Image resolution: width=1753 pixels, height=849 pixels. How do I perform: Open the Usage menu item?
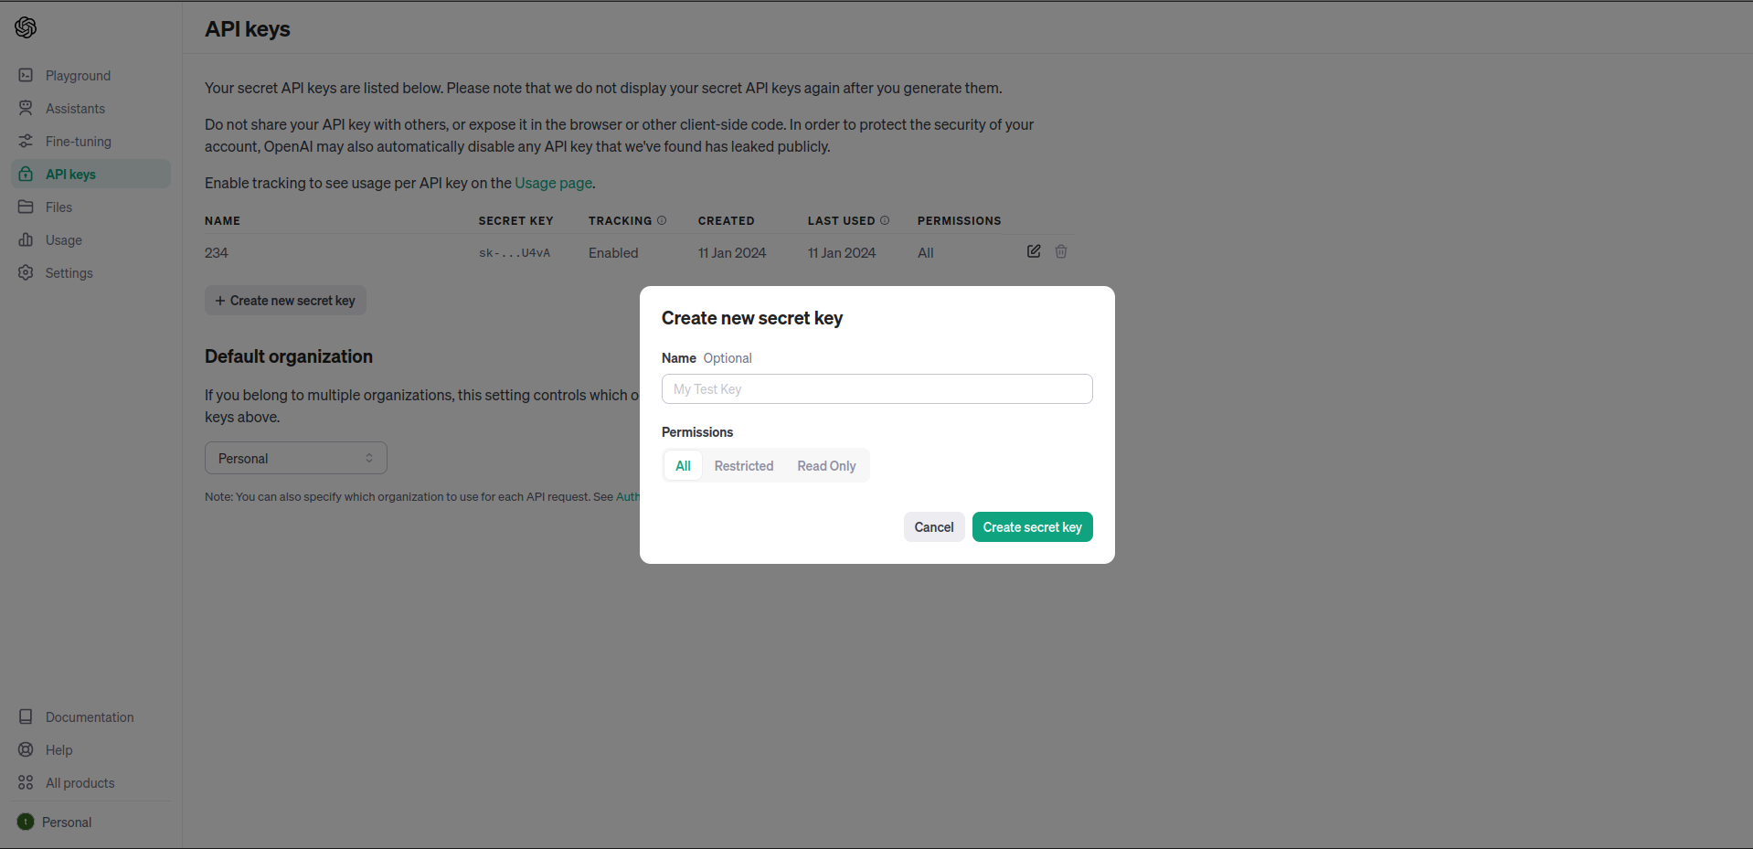(63, 240)
